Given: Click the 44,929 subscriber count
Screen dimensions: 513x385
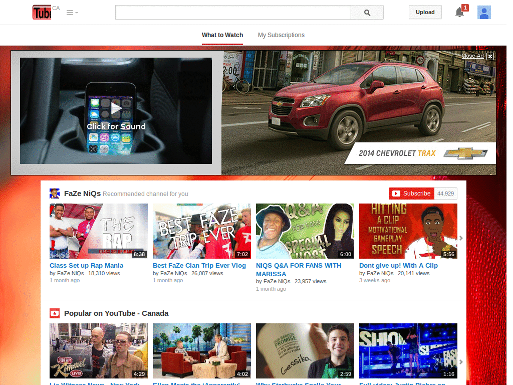Looking at the screenshot, I should click(x=445, y=194).
